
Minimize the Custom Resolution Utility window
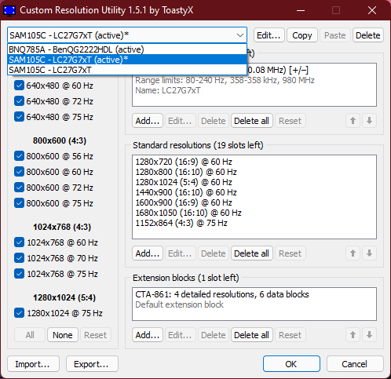pyautogui.click(x=301, y=10)
